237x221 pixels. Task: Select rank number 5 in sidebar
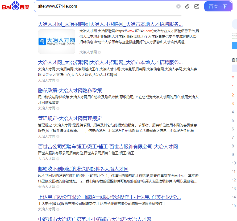point(233,121)
